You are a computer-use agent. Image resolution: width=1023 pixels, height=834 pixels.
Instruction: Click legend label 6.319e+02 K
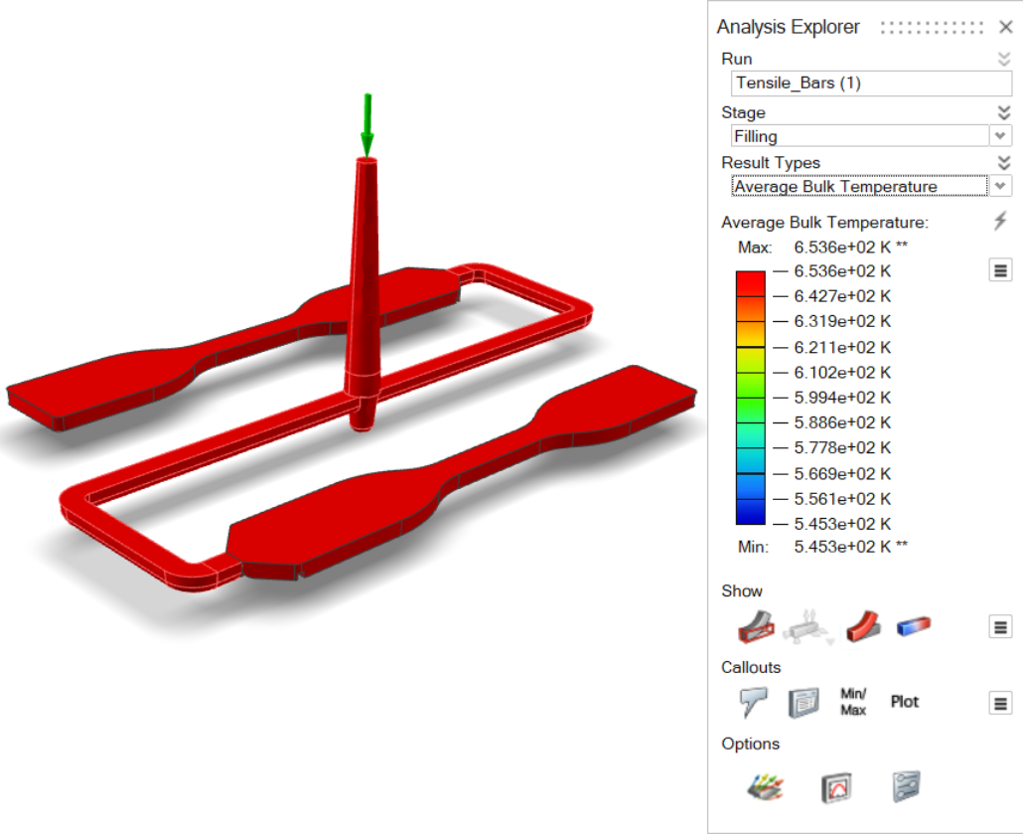(842, 321)
